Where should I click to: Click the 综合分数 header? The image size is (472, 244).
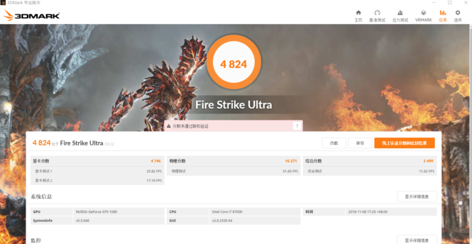[x=314, y=161]
